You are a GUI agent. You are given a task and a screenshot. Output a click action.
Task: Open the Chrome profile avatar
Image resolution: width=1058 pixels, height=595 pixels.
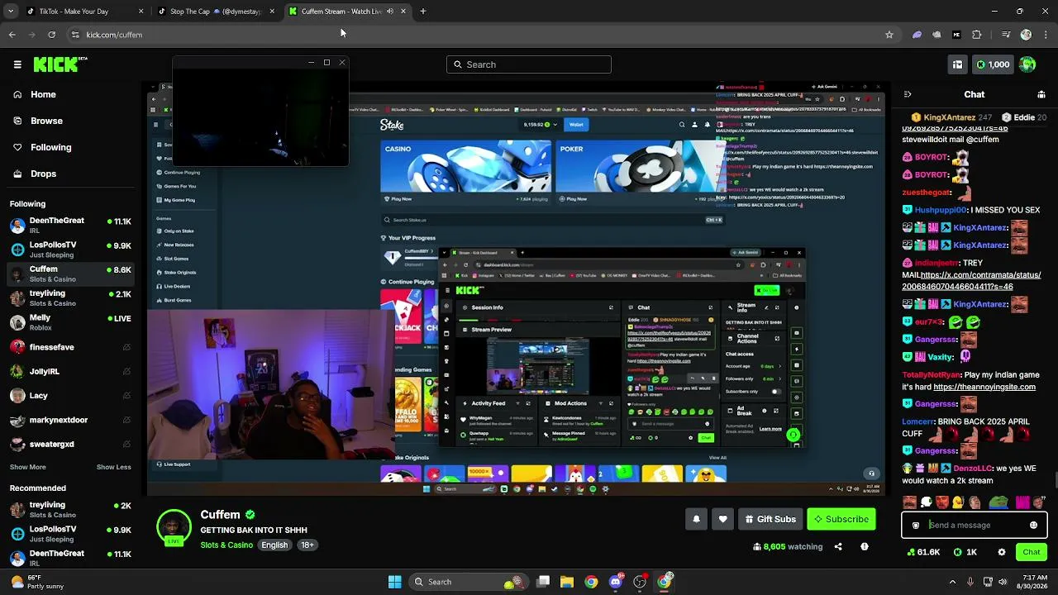pyautogui.click(x=1026, y=35)
